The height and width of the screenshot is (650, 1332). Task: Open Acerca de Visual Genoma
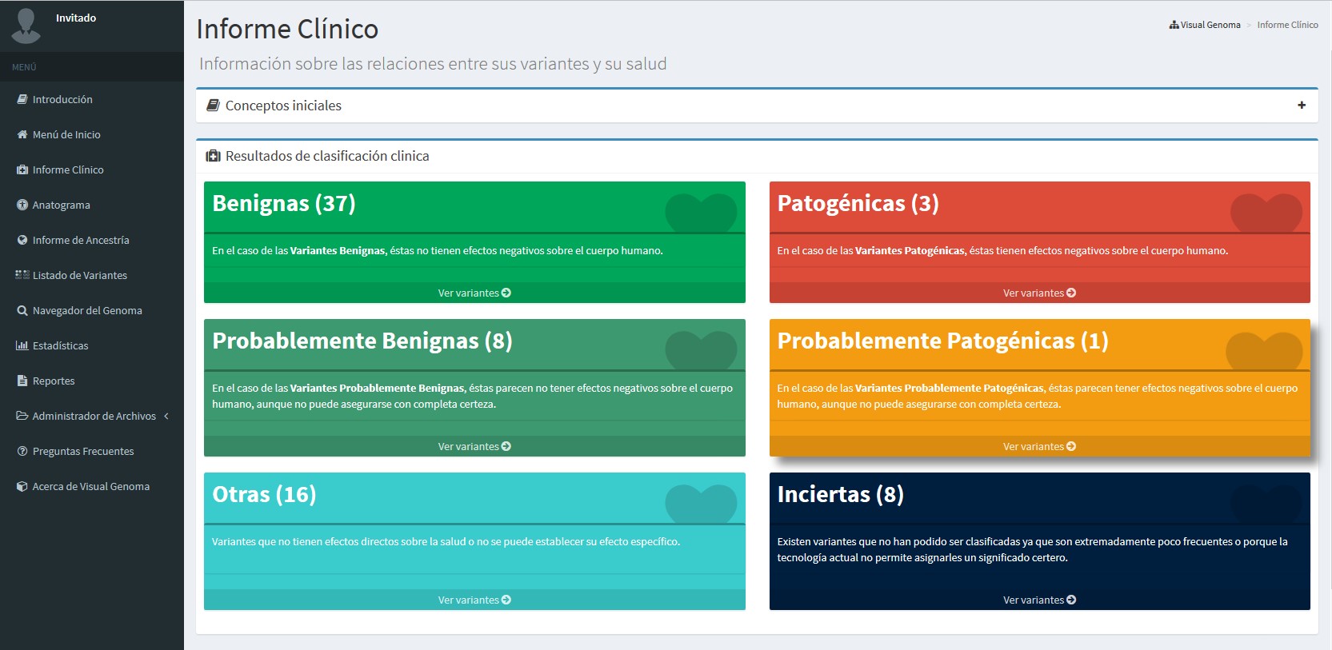pos(92,486)
